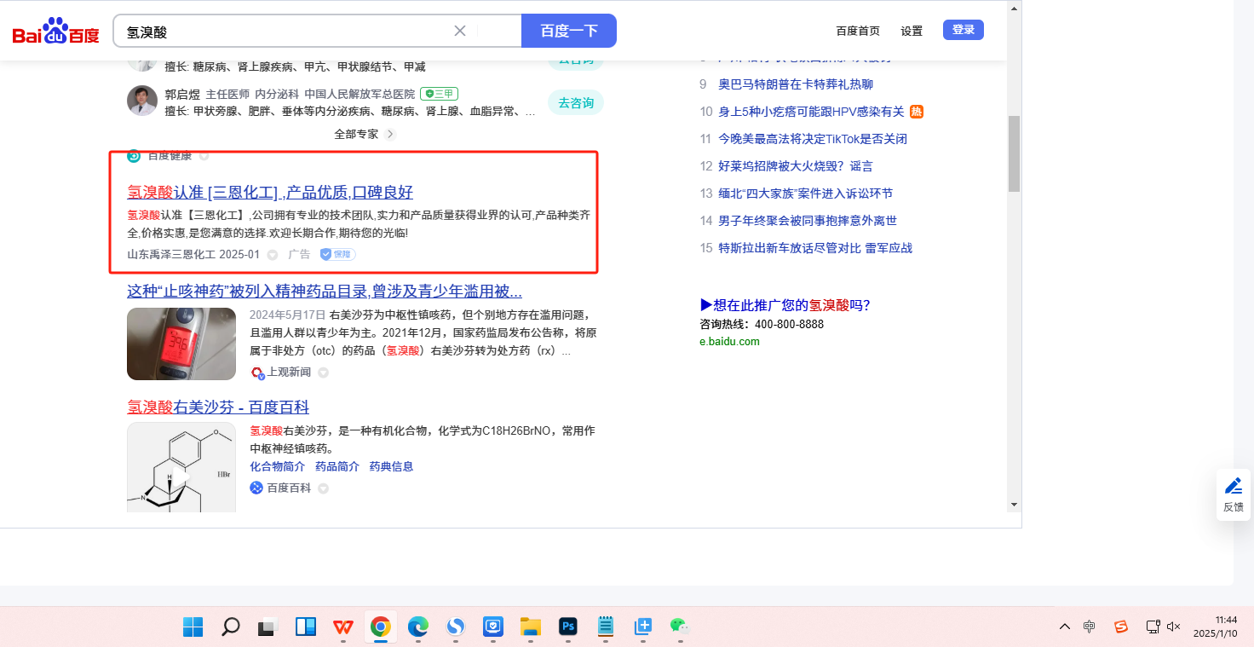
Task: Open the 反馈 feedback pencil icon
Action: [1234, 487]
